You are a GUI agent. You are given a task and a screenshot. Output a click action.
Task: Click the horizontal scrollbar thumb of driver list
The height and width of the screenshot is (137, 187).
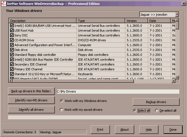point(73,81)
